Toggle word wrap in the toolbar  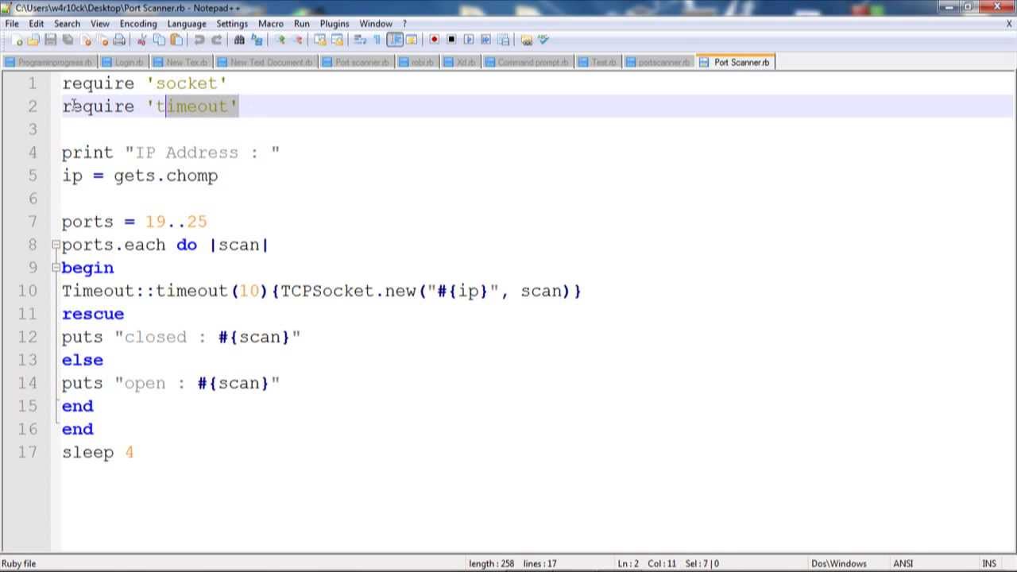pyautogui.click(x=360, y=40)
